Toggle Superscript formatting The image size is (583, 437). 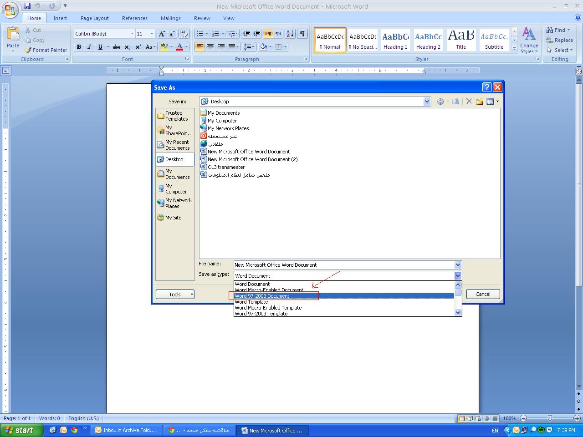[138, 47]
